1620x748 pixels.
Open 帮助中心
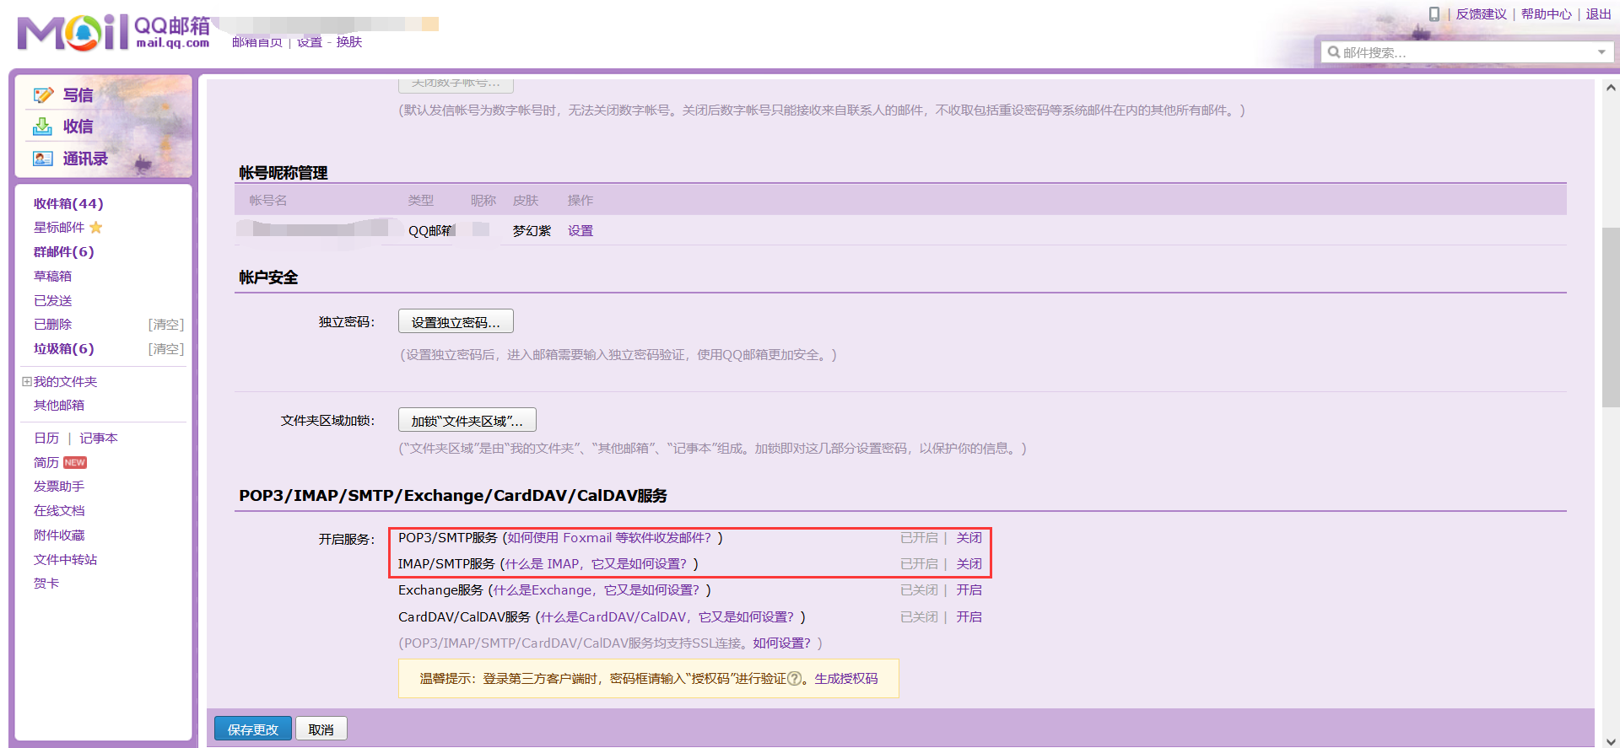tap(1546, 14)
